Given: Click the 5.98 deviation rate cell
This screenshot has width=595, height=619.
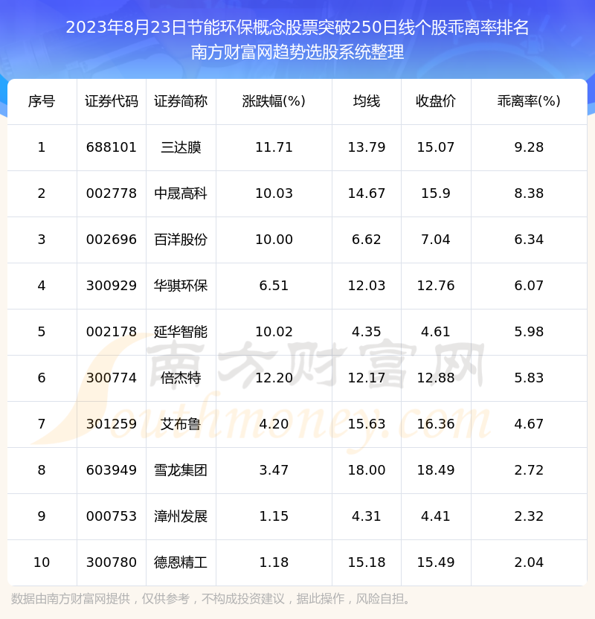Looking at the screenshot, I should point(529,332).
